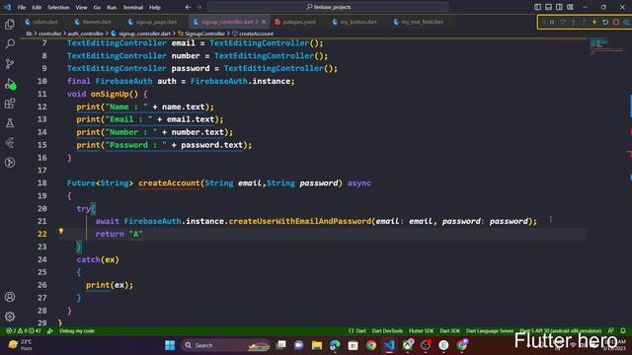Open the Go menu
Image resolution: width=632 pixels, height=355 pixels.
(97, 7)
